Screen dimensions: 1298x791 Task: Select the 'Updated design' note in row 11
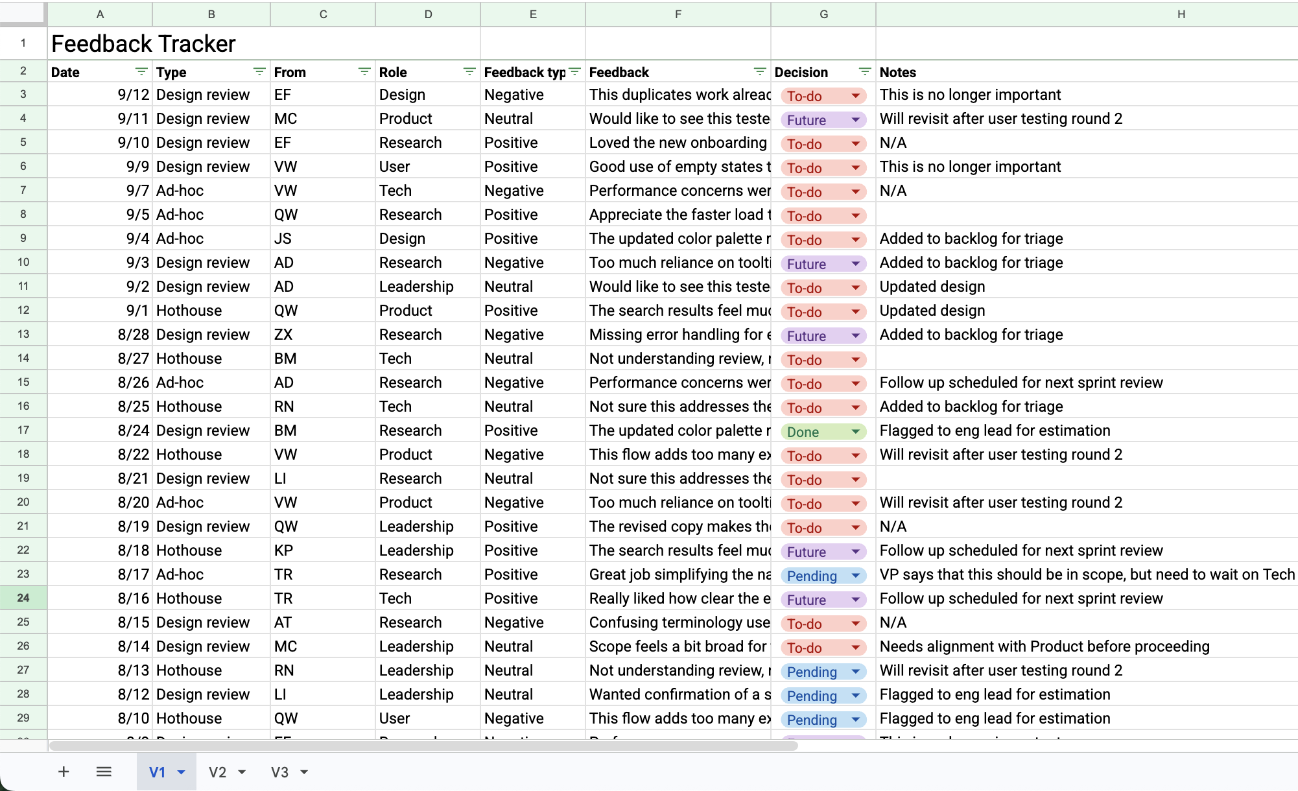(x=1087, y=286)
